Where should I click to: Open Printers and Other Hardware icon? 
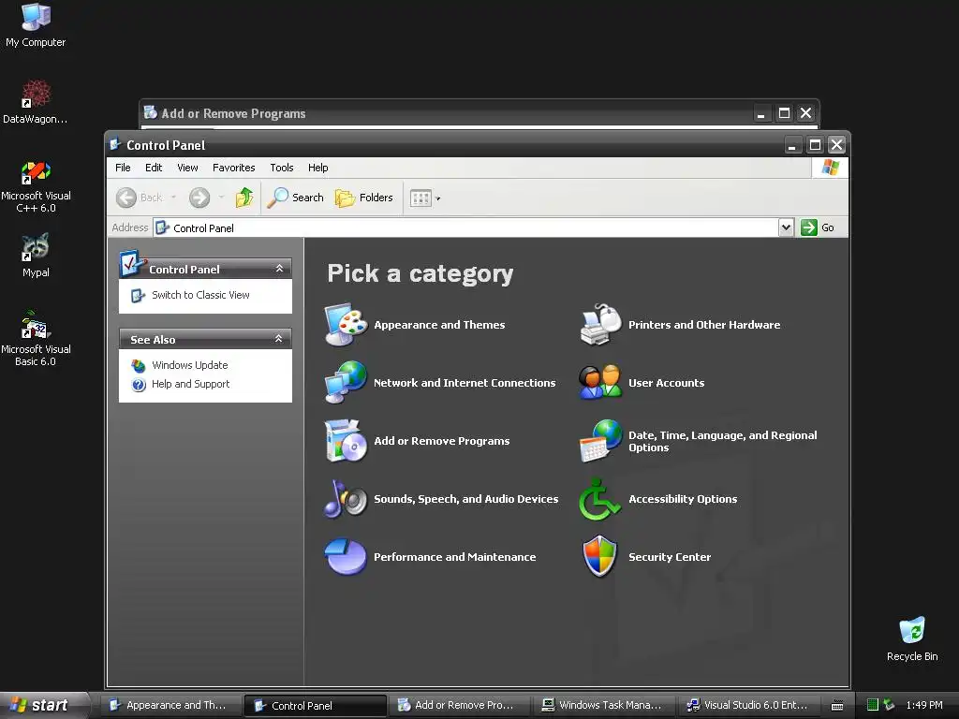[x=600, y=325]
